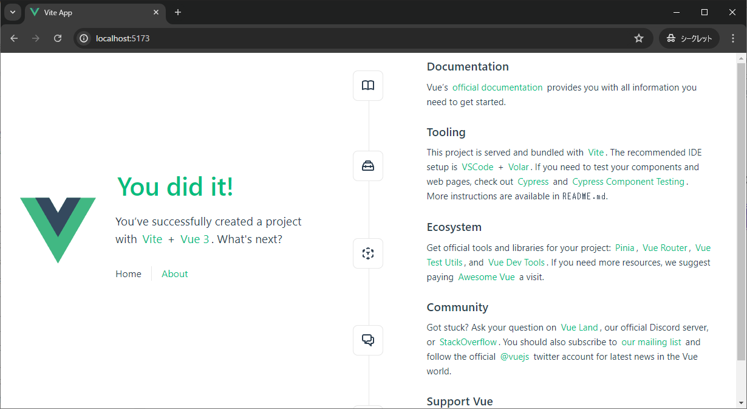
Task: Open the Cypress link
Action: click(533, 182)
